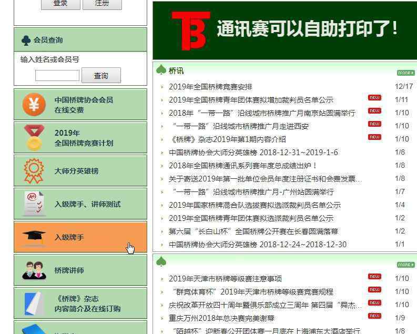Click date 12/17 beside 竞赛安排 item
417x334 pixels.
coord(404,86)
